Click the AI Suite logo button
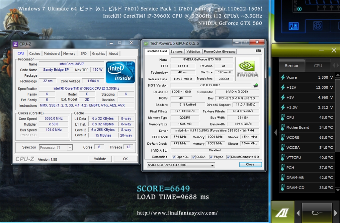The image size is (340, 223). tap(282, 212)
